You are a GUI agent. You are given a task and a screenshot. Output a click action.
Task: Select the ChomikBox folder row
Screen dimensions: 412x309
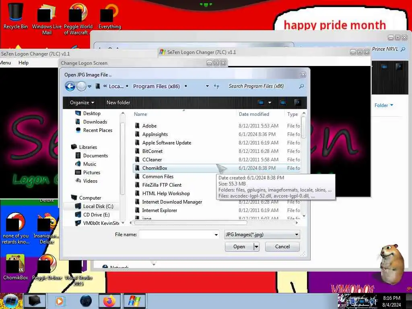pos(216,168)
